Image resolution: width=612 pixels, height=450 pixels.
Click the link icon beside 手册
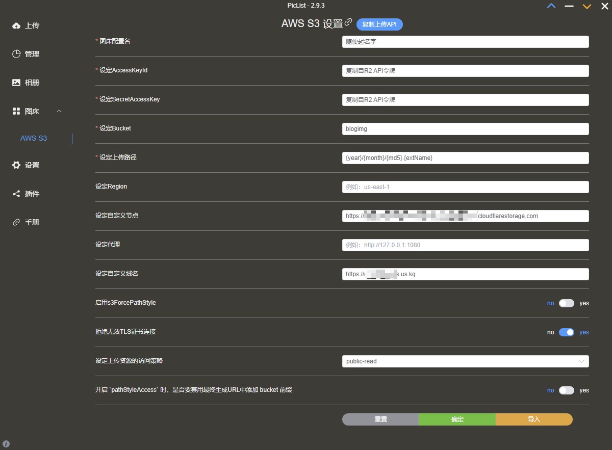(16, 222)
